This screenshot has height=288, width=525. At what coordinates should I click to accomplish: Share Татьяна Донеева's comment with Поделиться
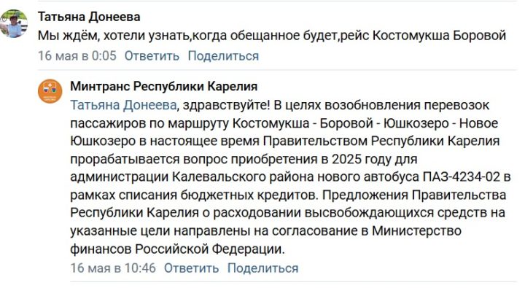[223, 55]
